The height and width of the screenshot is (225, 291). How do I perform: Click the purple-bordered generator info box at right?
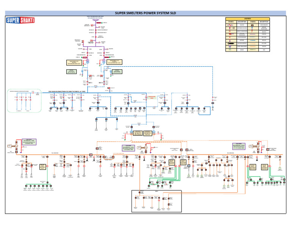click(239, 146)
